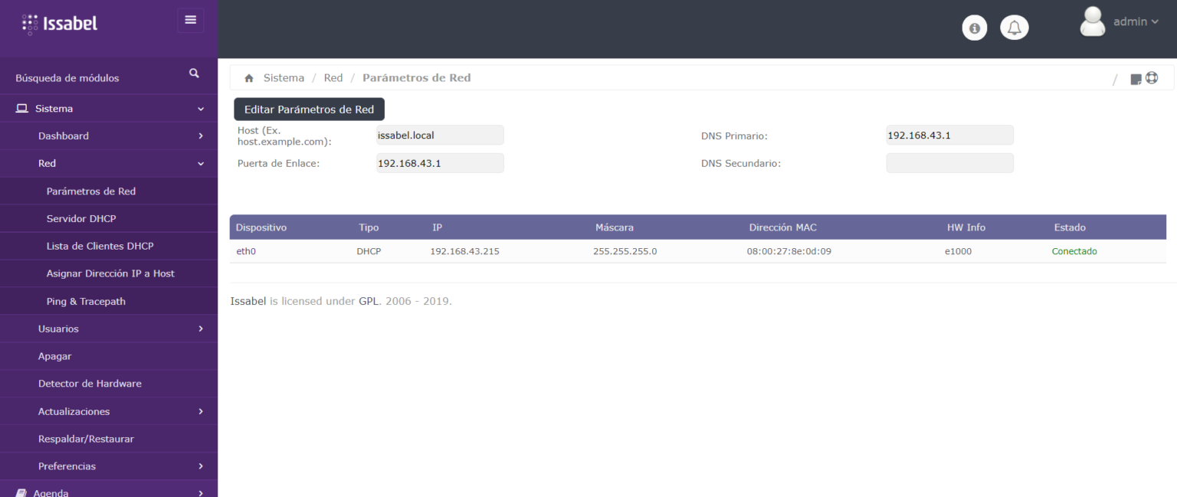Click the page note icon beside the help icon
The height and width of the screenshot is (497, 1177).
1136,78
